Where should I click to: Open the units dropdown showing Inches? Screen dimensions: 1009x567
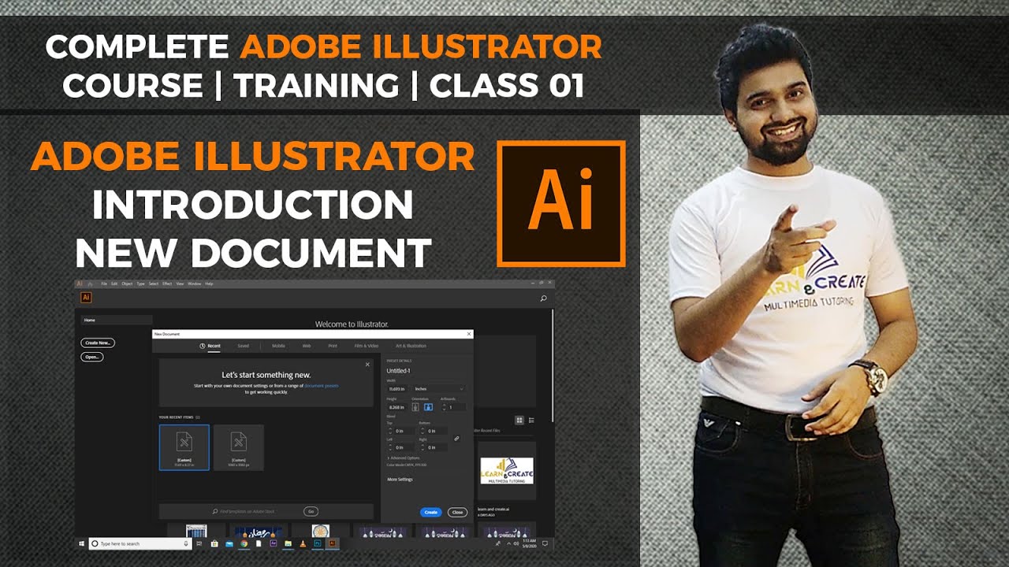click(439, 389)
